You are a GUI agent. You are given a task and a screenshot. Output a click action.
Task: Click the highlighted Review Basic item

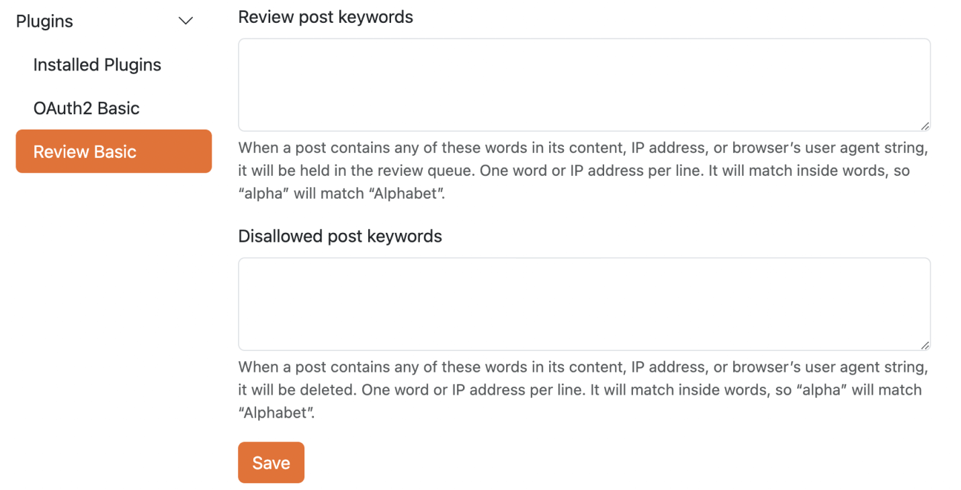click(85, 151)
